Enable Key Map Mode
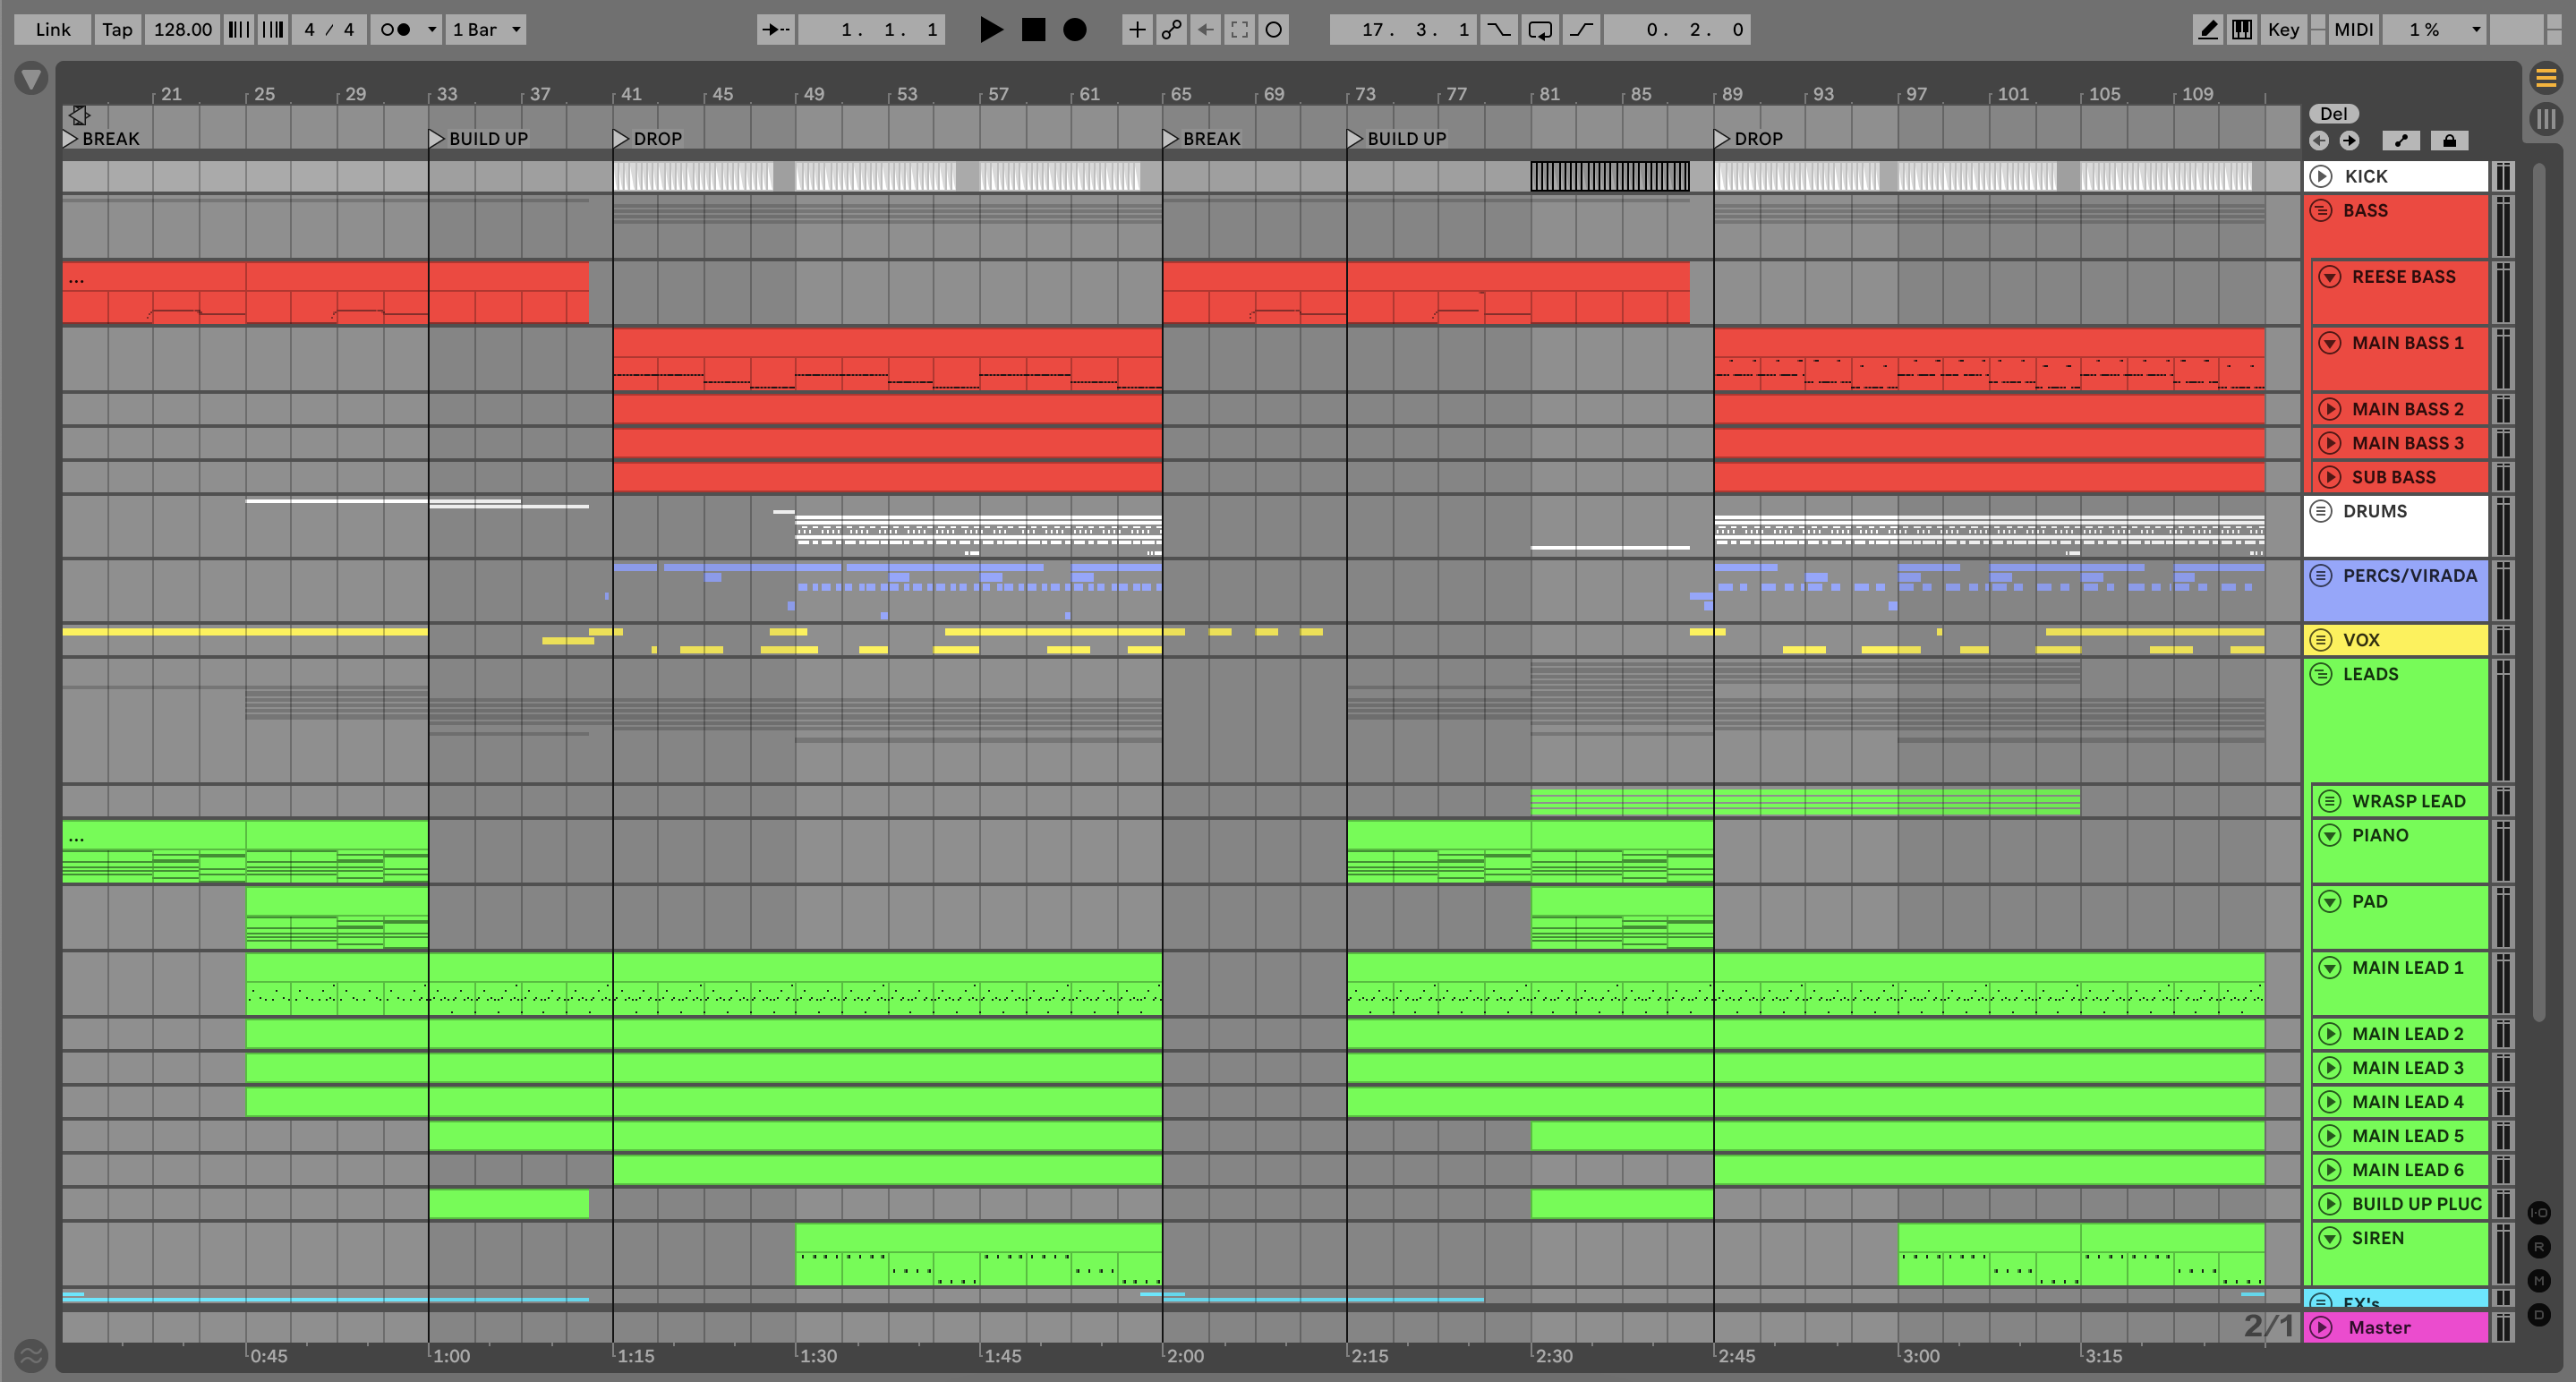Viewport: 2576px width, 1382px height. click(x=2283, y=30)
